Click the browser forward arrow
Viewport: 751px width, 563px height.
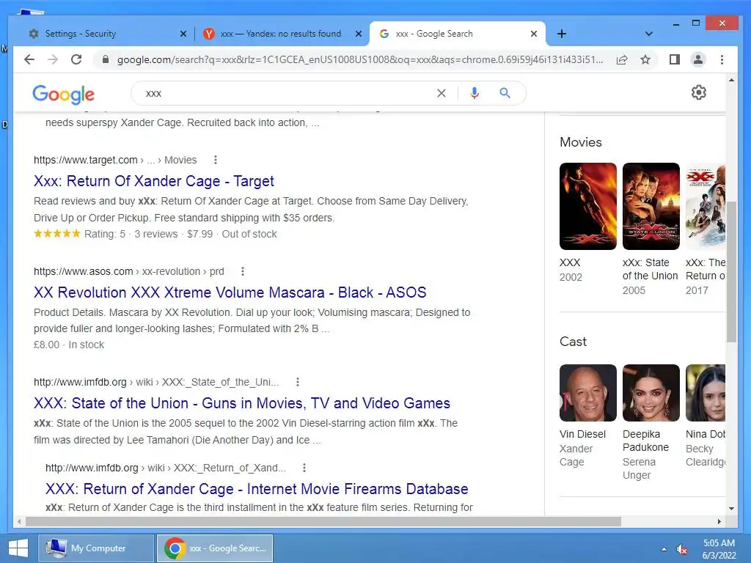tap(53, 59)
